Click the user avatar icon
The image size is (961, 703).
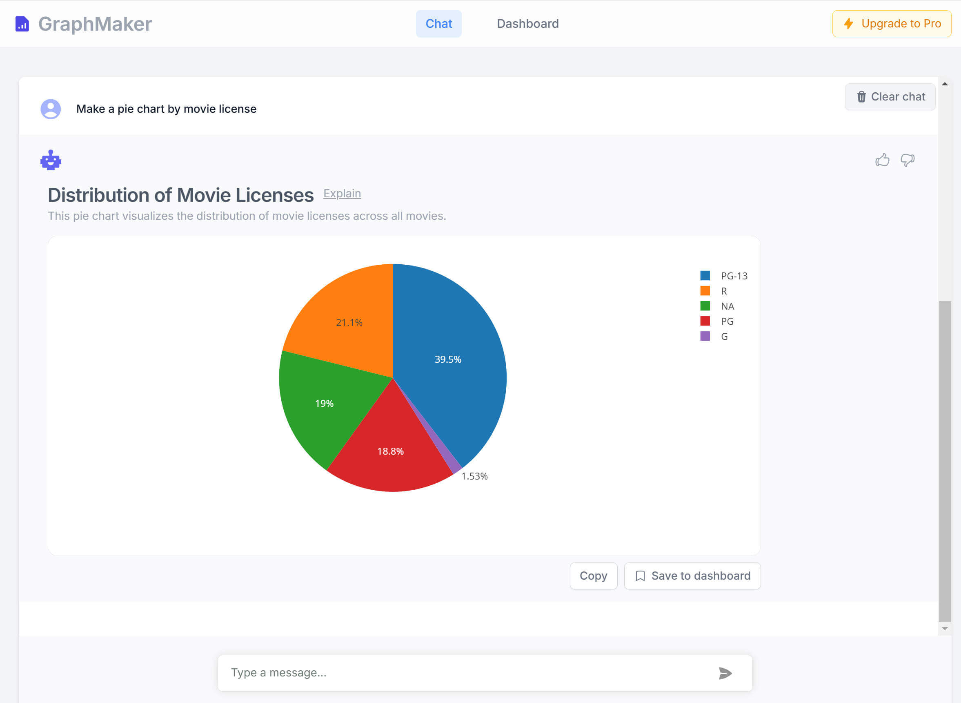pyautogui.click(x=51, y=109)
